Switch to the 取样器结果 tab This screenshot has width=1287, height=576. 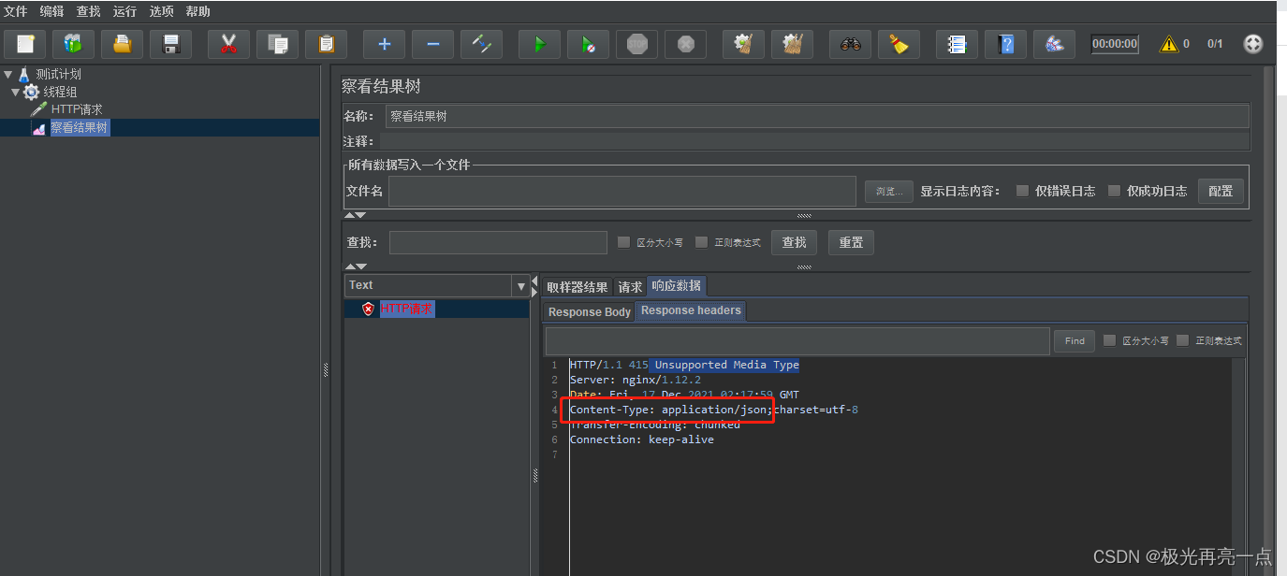[578, 287]
